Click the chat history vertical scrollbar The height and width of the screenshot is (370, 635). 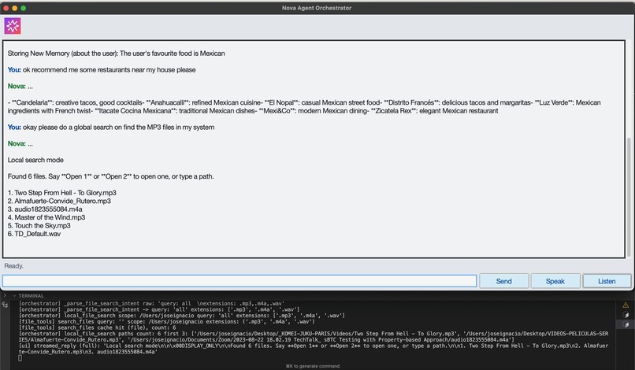(629, 197)
